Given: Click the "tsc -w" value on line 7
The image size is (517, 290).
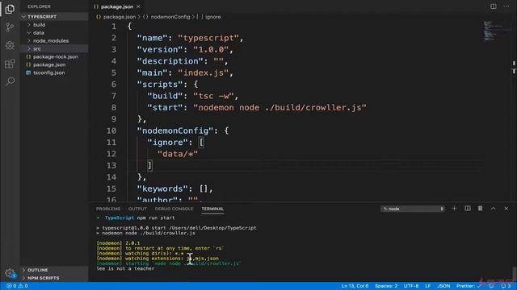Looking at the screenshot, I should pos(213,96).
